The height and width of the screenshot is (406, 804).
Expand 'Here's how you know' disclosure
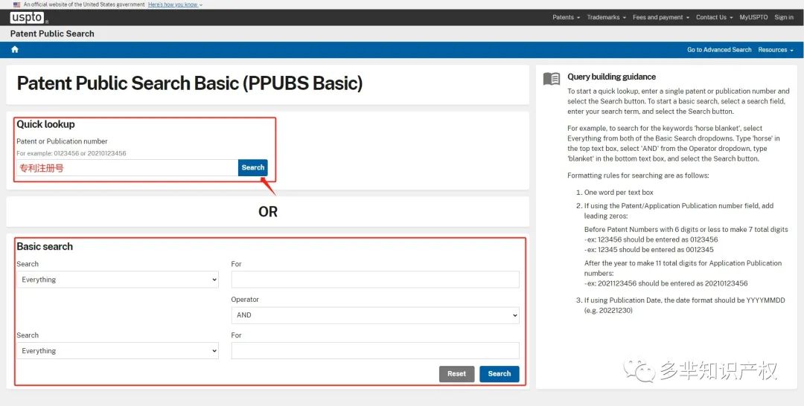[x=175, y=4]
